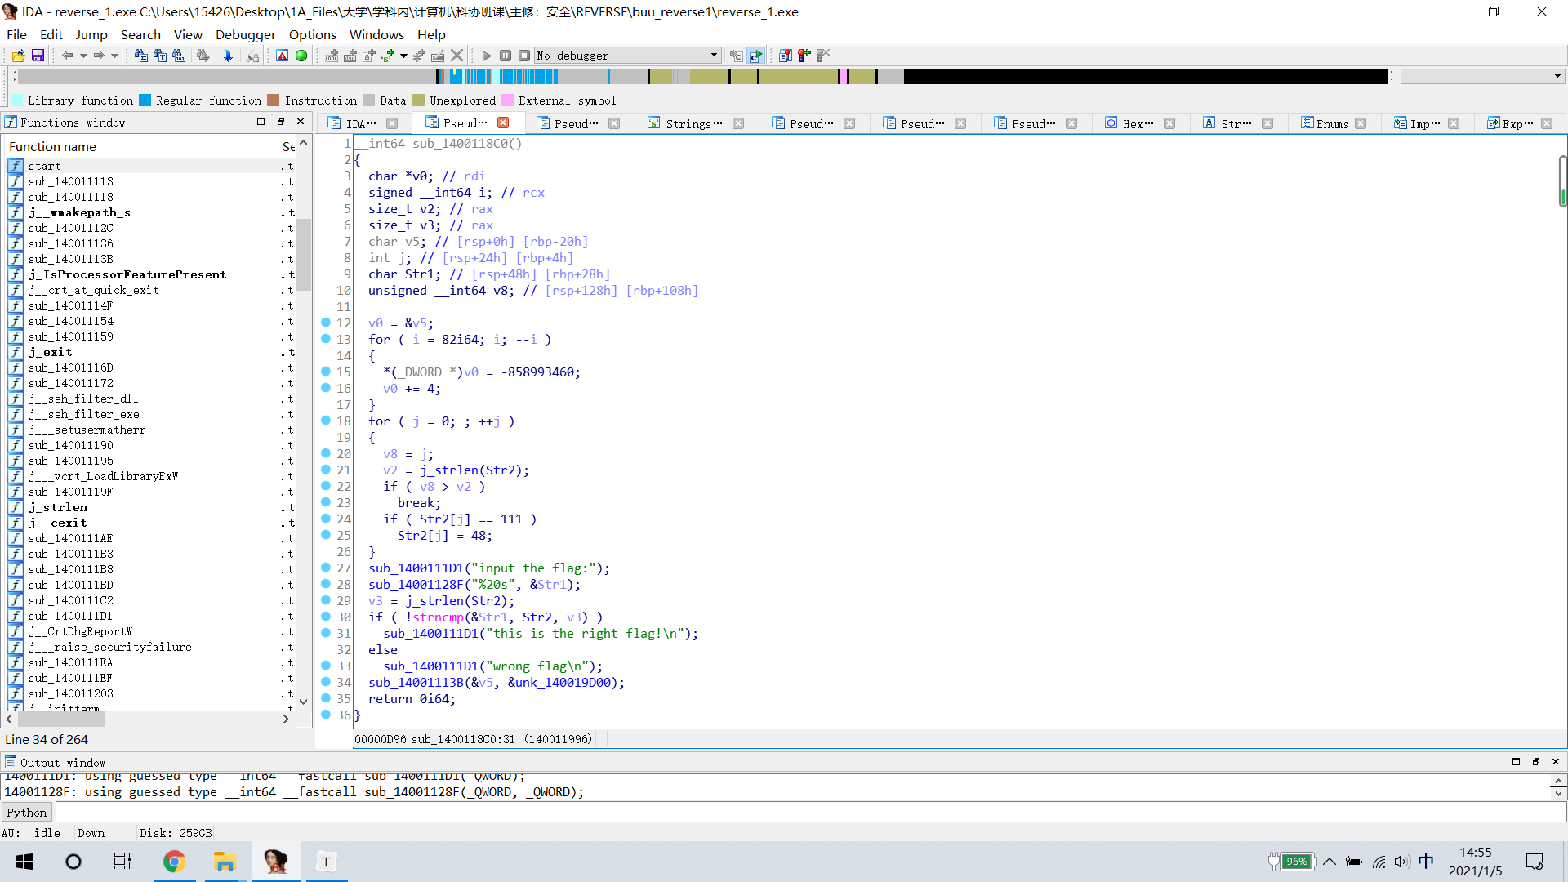Click the Open file toolbar icon

18,56
